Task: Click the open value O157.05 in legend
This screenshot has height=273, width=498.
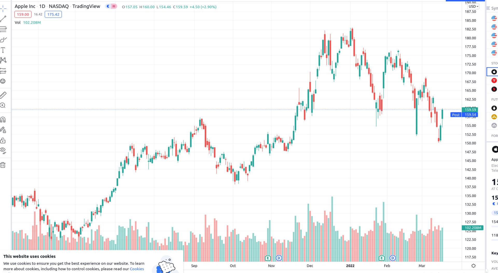Action: click(130, 7)
